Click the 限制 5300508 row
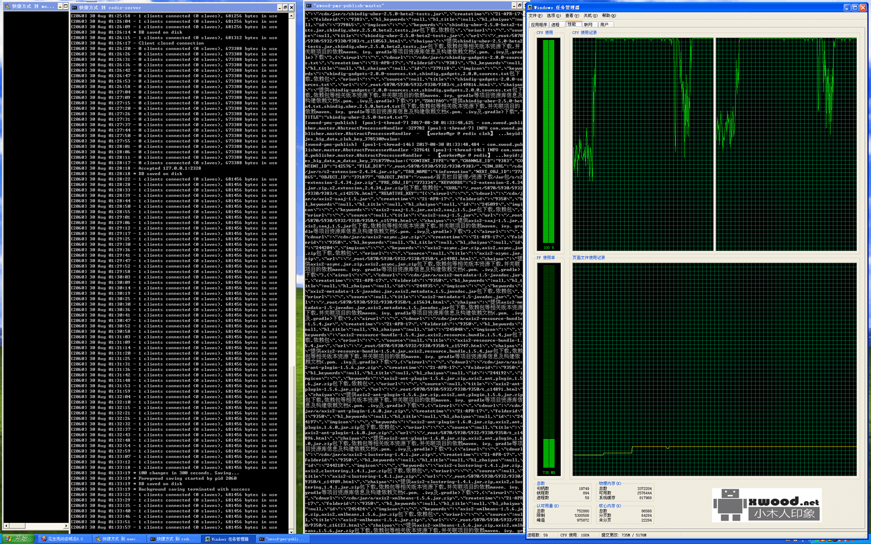 coord(563,516)
